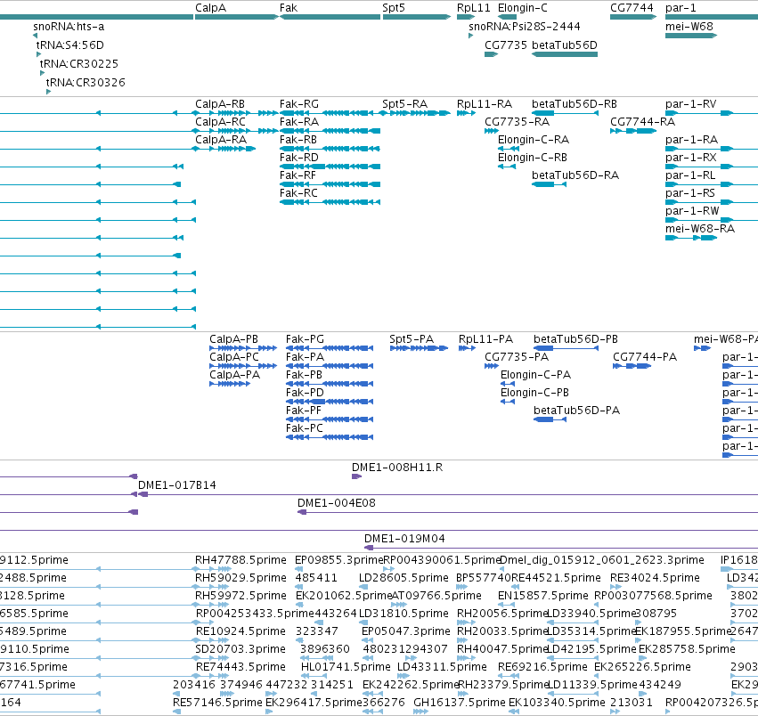Click the snoRNA:hts-a label
Screen dimensions: 758x716
(69, 27)
